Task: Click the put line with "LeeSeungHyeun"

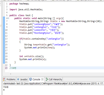Action: (41, 24)
